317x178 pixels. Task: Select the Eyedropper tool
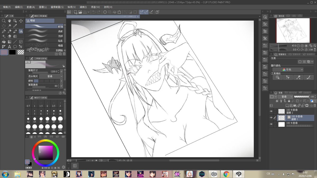pos(15,26)
